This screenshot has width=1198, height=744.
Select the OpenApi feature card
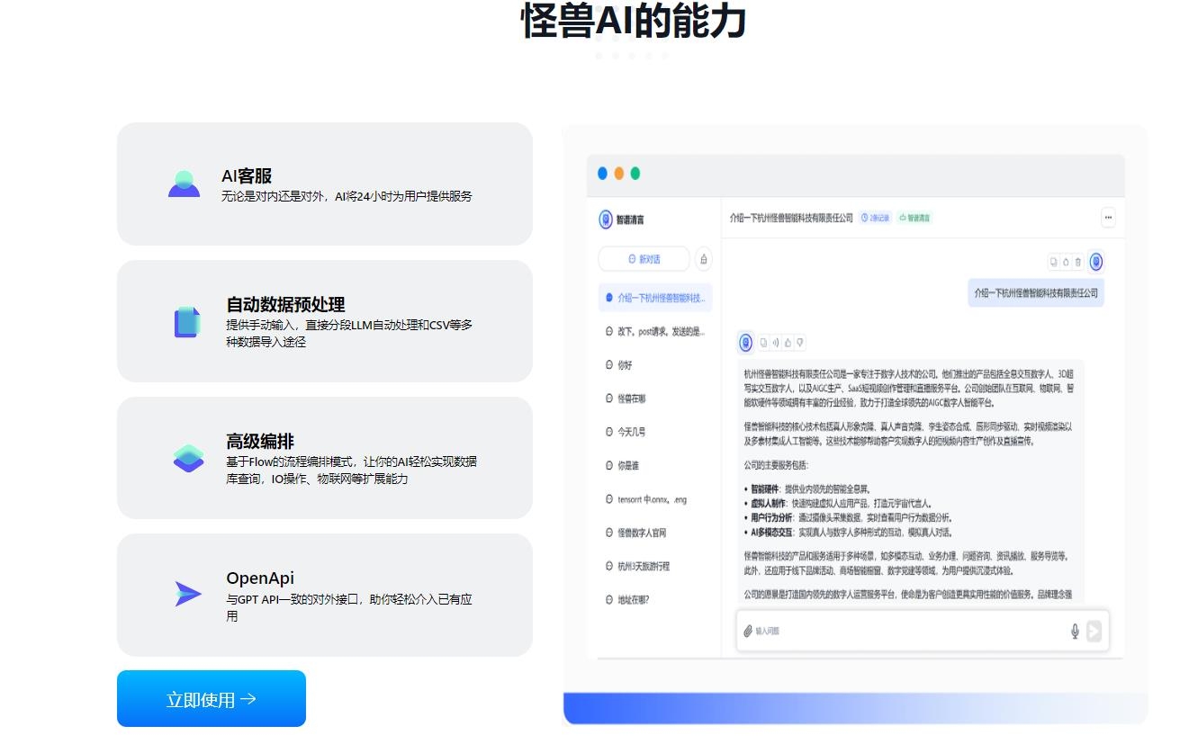coord(324,595)
